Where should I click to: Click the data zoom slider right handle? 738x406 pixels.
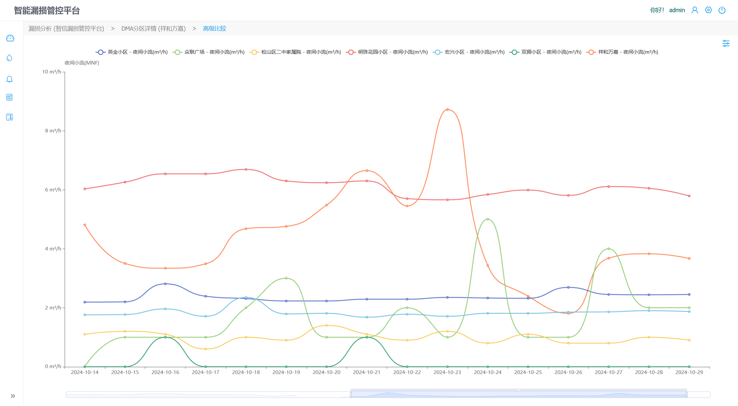tap(687, 394)
